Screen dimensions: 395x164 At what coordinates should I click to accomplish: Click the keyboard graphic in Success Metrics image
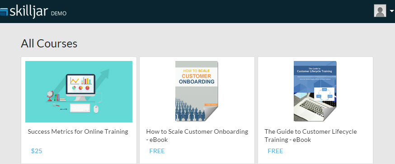[80, 108]
